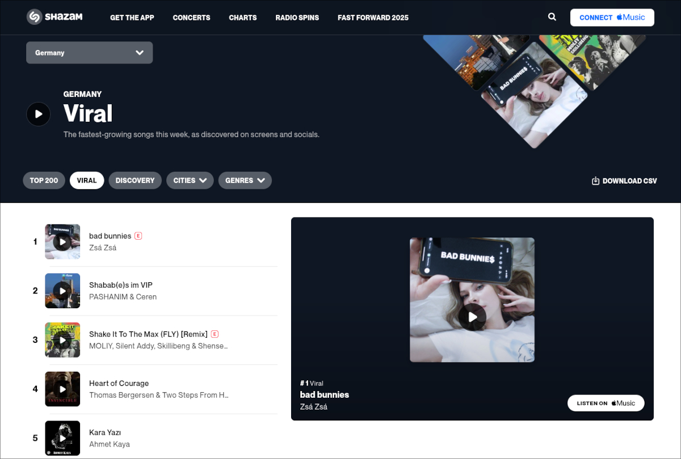Click the Shazam logo in header

point(54,17)
